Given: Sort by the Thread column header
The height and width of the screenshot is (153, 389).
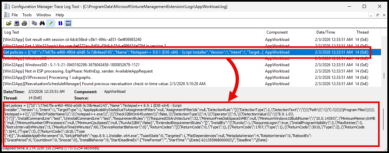Looking at the screenshot, I should click(367, 32).
